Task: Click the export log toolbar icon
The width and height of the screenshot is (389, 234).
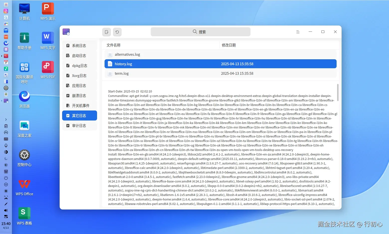Action: coord(107,32)
